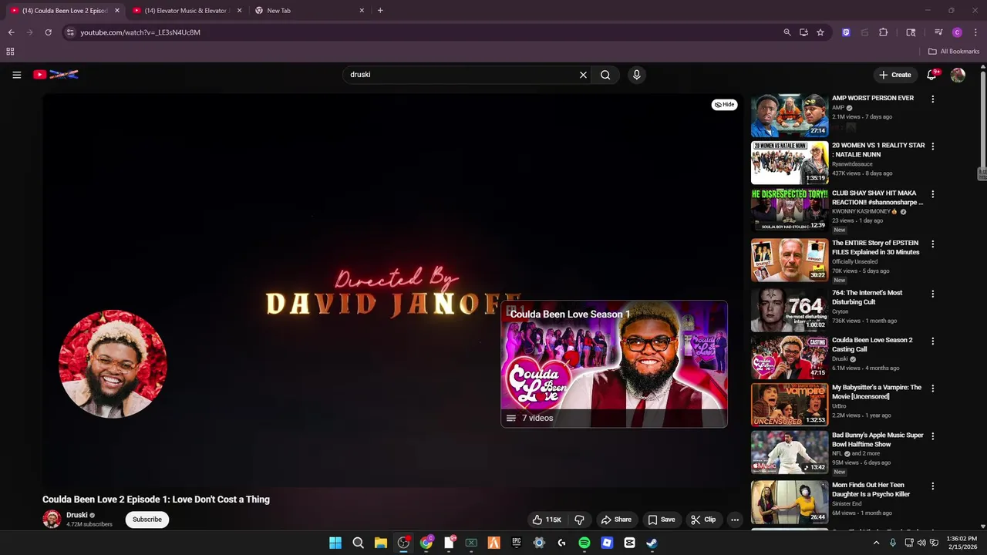
Task: Open the YouTube hamburger guide menu
Action: 16,75
